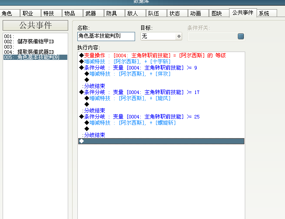This screenshot has height=219, width=285.
Task: Go to the 图块 tab
Action: [x=219, y=13]
